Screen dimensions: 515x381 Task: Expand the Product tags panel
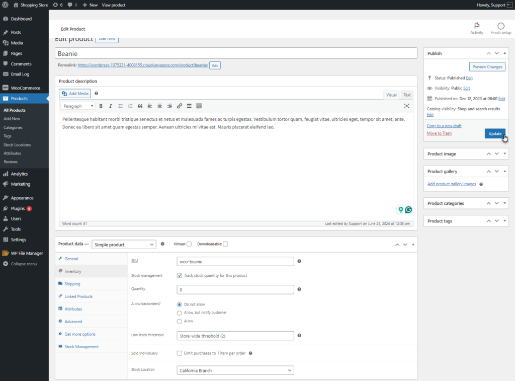[x=505, y=221]
